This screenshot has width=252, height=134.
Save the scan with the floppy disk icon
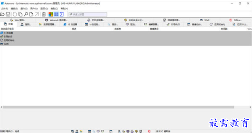click(x=8, y=14)
